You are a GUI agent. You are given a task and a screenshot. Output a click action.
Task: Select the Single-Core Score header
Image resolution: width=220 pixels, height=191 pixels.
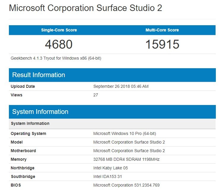click(x=59, y=30)
